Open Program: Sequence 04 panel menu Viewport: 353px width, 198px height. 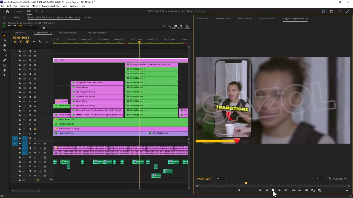pos(307,18)
